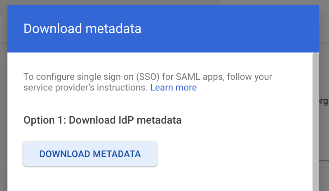Click the dimmed backdrop left of dialog
Image resolution: width=329 pixels, height=191 pixels.
(x=3, y=103)
